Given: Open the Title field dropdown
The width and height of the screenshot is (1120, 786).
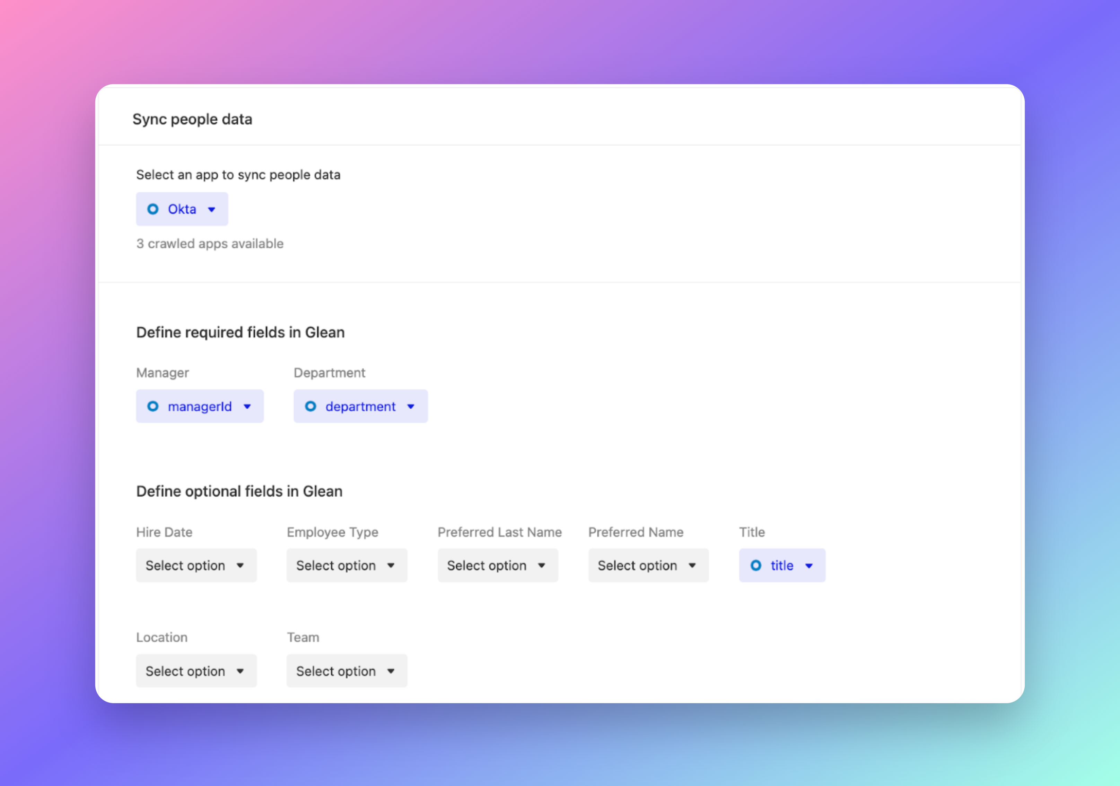Looking at the screenshot, I should click(782, 566).
